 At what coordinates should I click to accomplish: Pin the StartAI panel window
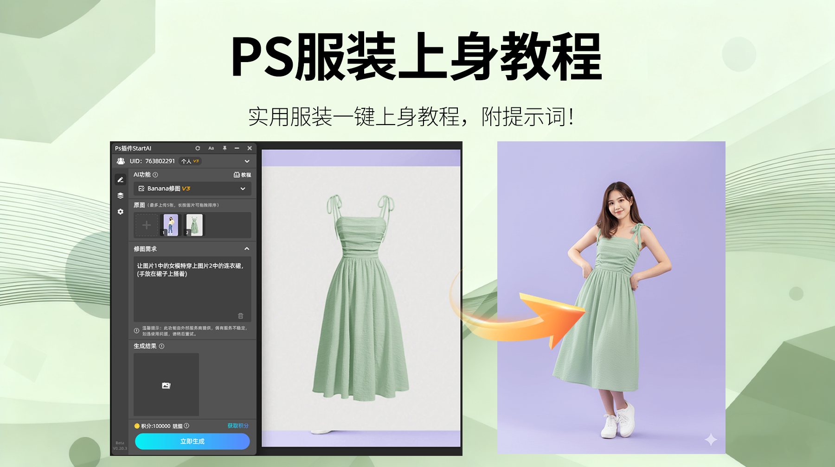click(225, 148)
